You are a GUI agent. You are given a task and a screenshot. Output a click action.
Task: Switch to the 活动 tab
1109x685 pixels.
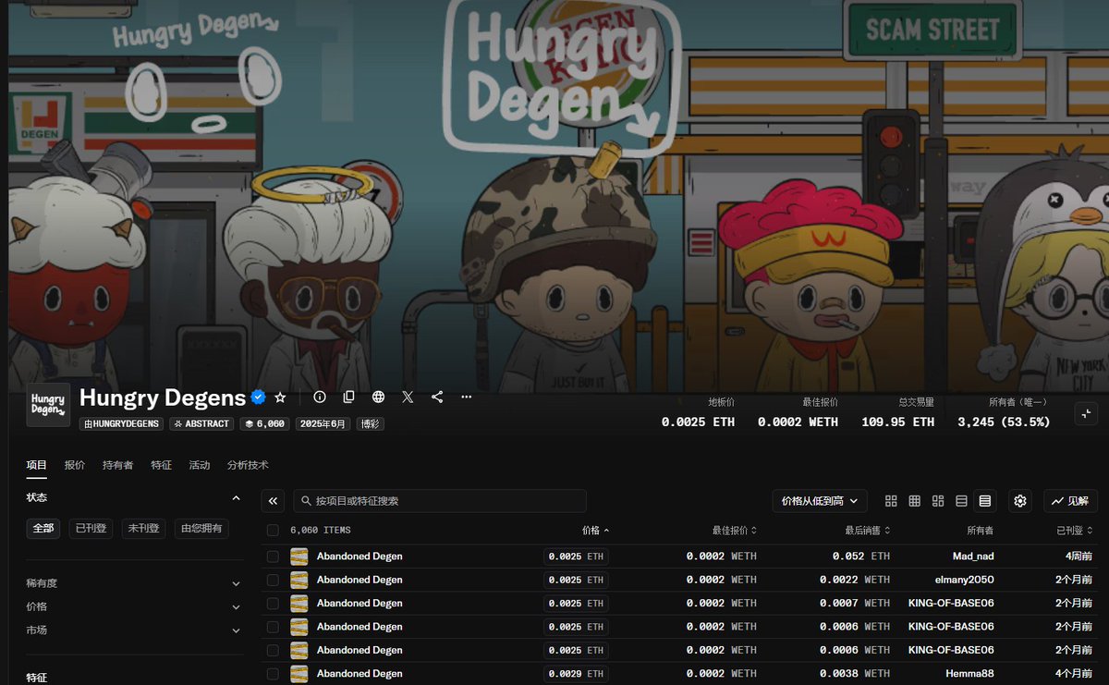coord(199,465)
